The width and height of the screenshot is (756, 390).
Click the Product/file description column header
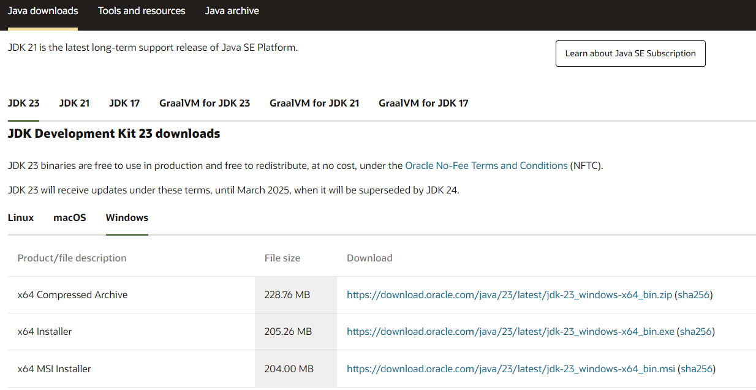click(x=72, y=258)
